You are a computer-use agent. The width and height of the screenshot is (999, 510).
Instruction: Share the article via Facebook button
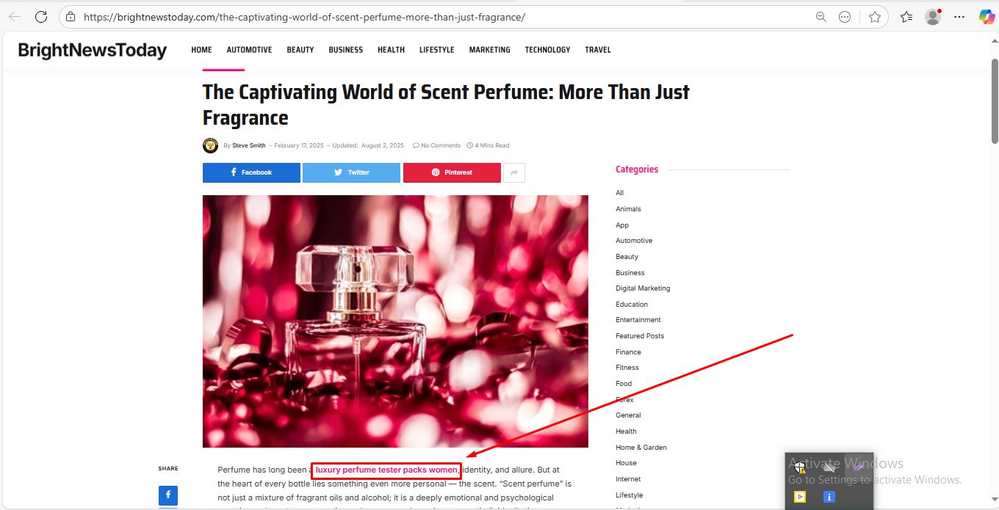251,172
